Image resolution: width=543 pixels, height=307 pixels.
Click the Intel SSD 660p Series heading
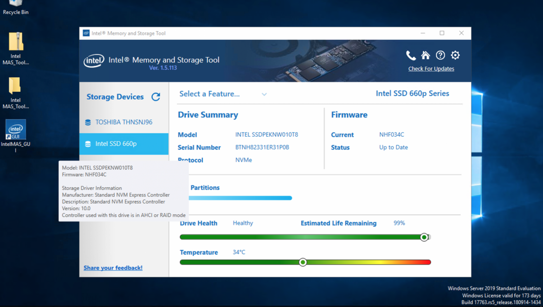(413, 94)
